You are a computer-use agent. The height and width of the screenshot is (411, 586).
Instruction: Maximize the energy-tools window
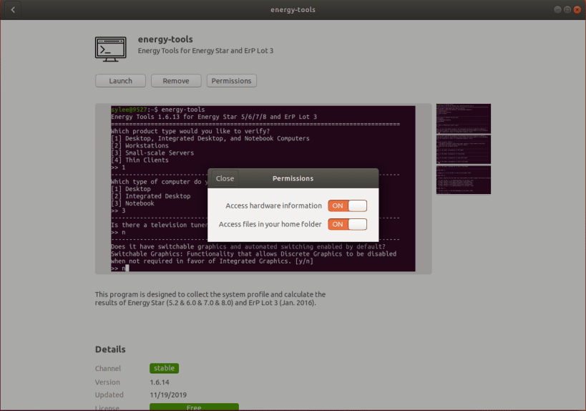click(x=567, y=10)
